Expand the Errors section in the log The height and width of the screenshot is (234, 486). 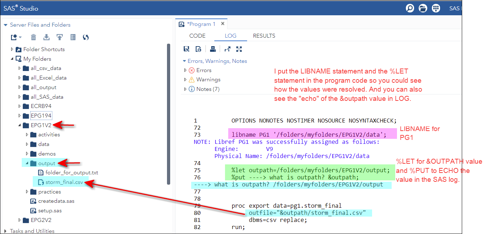tap(186, 70)
